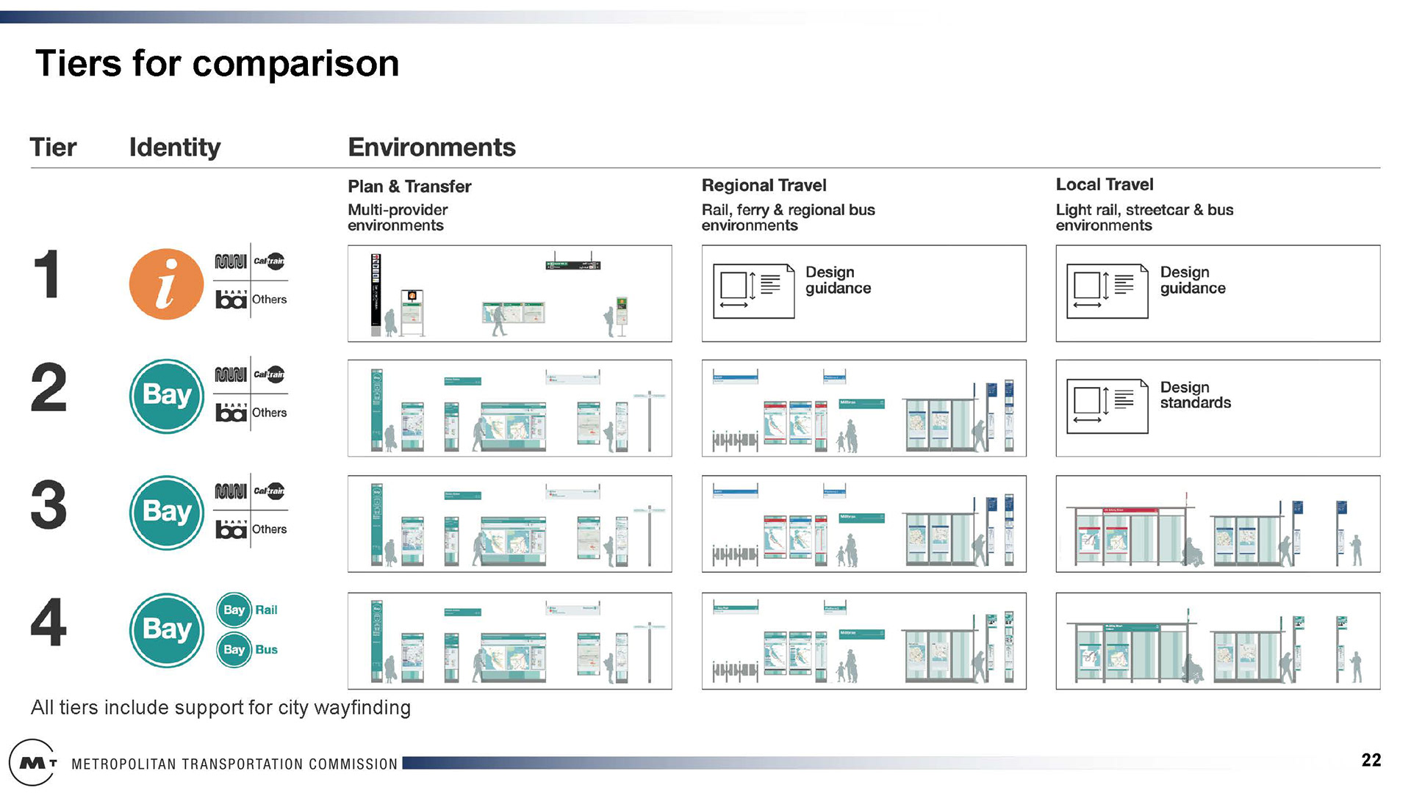Click 'Light rail, streetcar & bus environments' subtitle
The width and height of the screenshot is (1411, 796).
(x=1144, y=218)
